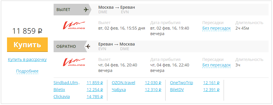Click the departure airplane icon next to ВЫЛЕТ

point(86,10)
